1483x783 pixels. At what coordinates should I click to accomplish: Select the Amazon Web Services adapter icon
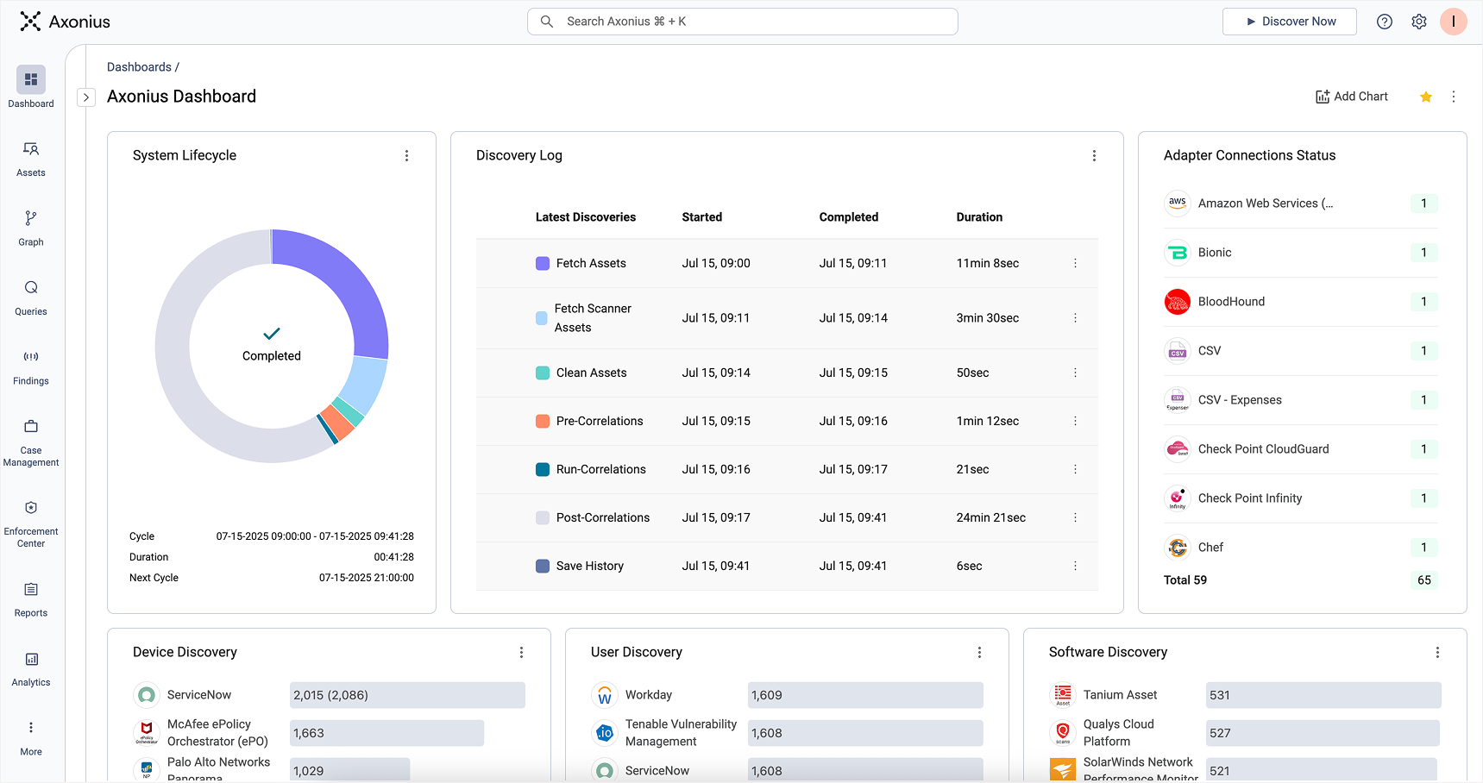(x=1178, y=204)
